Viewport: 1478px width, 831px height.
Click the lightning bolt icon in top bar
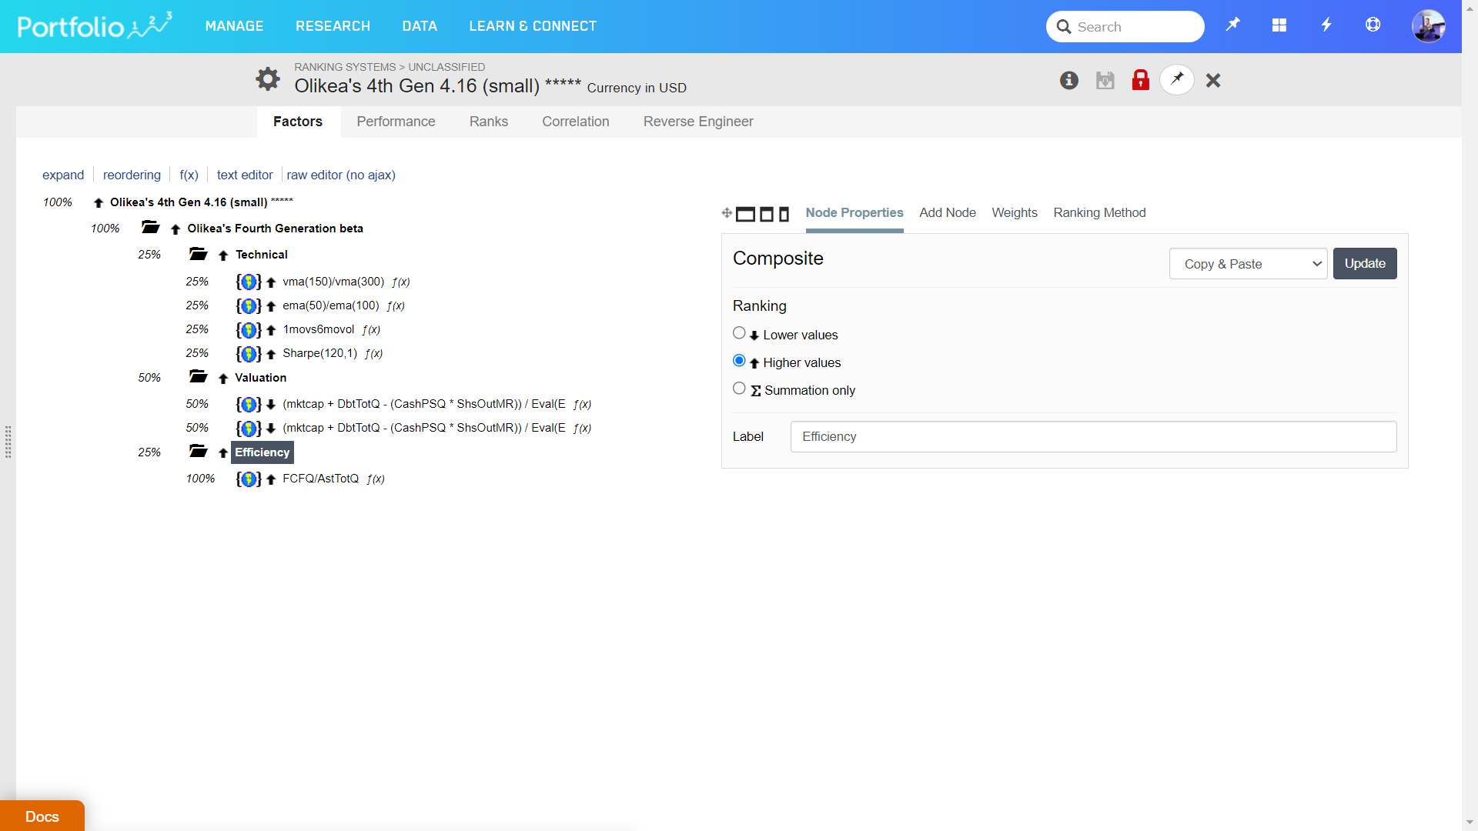pyautogui.click(x=1326, y=25)
